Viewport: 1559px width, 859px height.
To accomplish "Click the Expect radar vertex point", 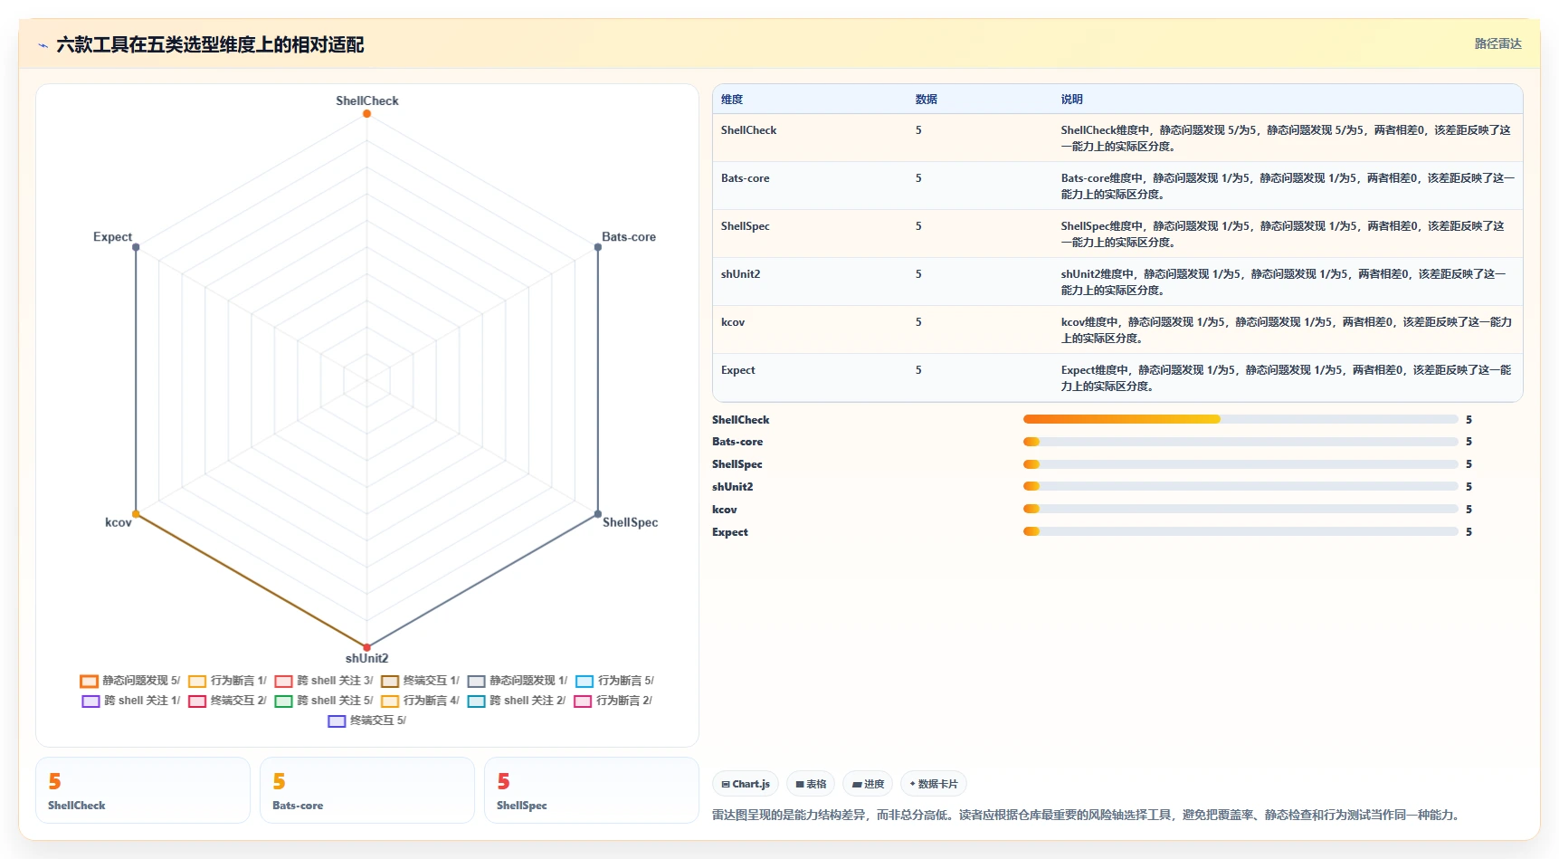I will (136, 247).
